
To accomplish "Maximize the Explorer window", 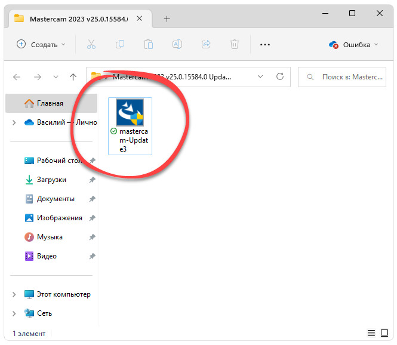I will click(x=352, y=13).
